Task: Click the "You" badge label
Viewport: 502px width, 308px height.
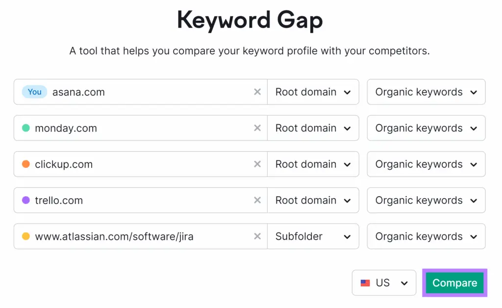Action: (34, 92)
